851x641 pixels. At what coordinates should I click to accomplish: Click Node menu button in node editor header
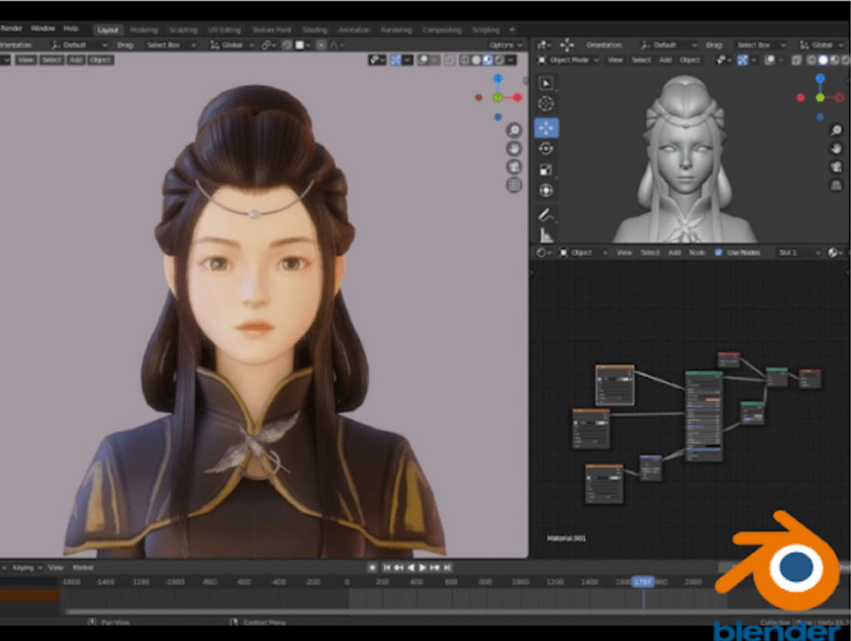coord(697,252)
